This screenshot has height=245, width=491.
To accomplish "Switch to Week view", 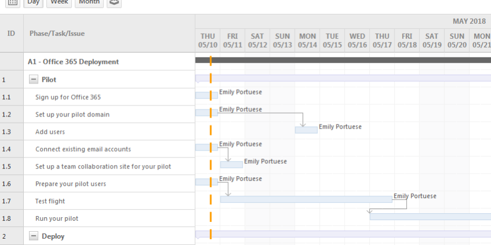I will 59,2.
